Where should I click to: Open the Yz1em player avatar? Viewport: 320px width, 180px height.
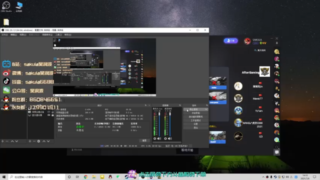pos(238,110)
